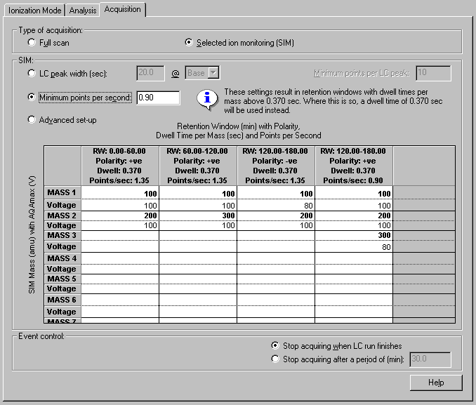Click empty MASS 3 cell in first column

120,236
